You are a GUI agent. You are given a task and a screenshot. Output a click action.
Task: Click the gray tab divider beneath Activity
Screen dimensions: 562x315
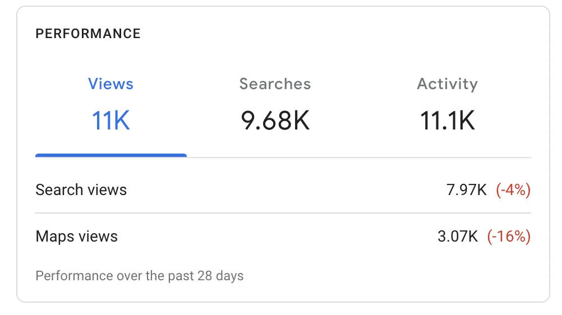448,157
